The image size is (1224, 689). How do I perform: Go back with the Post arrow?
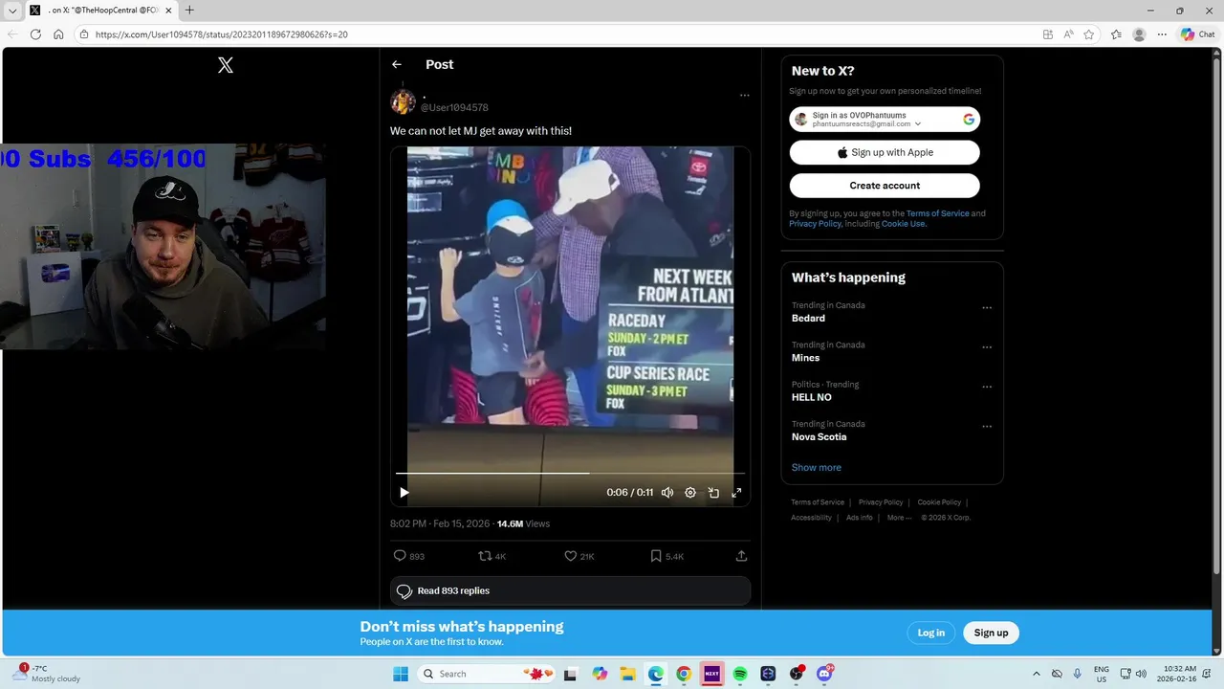tap(397, 64)
